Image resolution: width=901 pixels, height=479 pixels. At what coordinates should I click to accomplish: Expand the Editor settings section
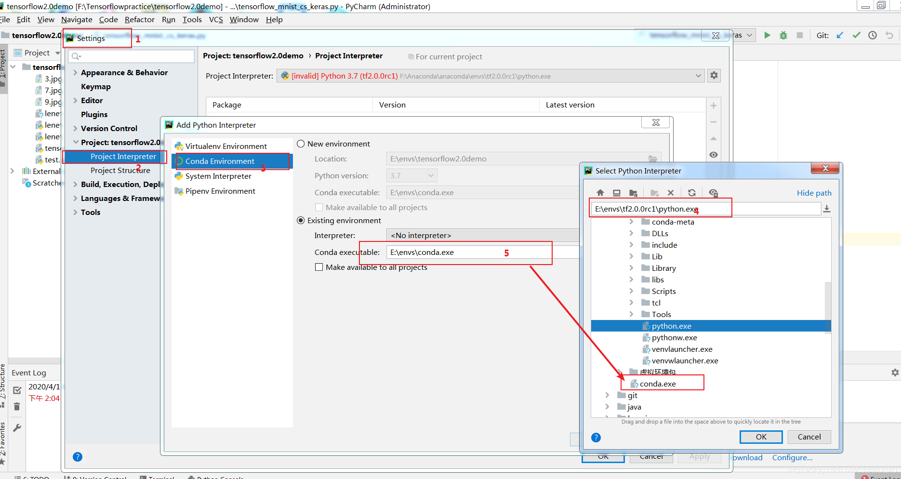click(x=75, y=100)
